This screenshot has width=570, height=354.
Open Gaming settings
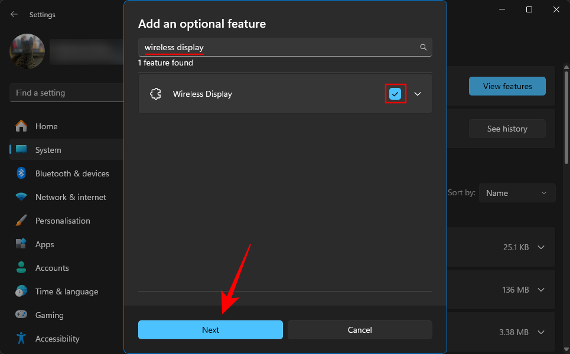tap(48, 314)
